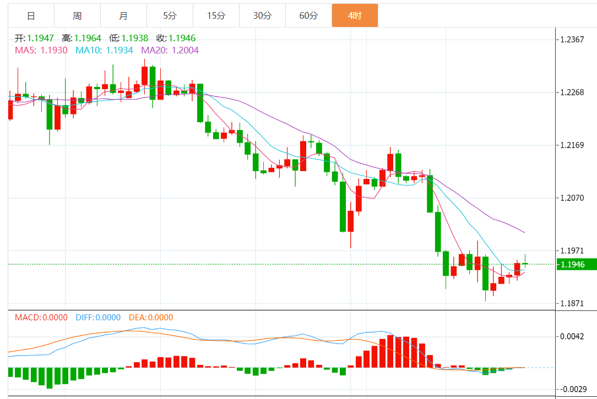Click the low price 1.1938 value
Image resolution: width=597 pixels, height=399 pixels.
coord(135,38)
